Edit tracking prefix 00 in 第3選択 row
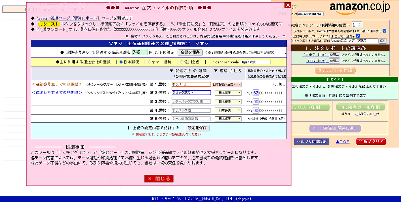401x202 pixels. coord(256,102)
